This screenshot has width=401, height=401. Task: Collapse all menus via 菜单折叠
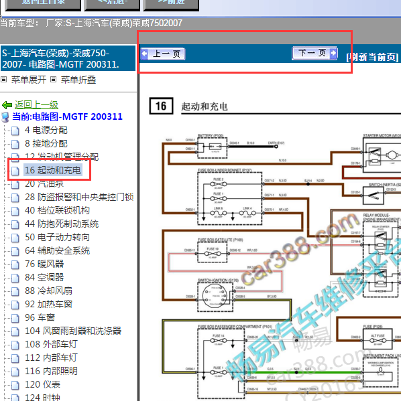(x=78, y=80)
